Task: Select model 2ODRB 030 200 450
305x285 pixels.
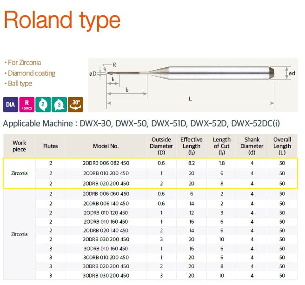Action: click(x=106, y=239)
